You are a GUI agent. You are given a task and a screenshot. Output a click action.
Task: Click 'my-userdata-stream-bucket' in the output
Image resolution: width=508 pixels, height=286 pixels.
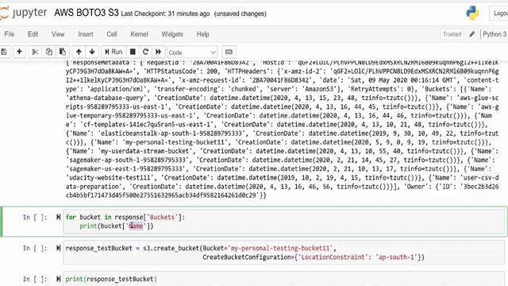(144, 151)
